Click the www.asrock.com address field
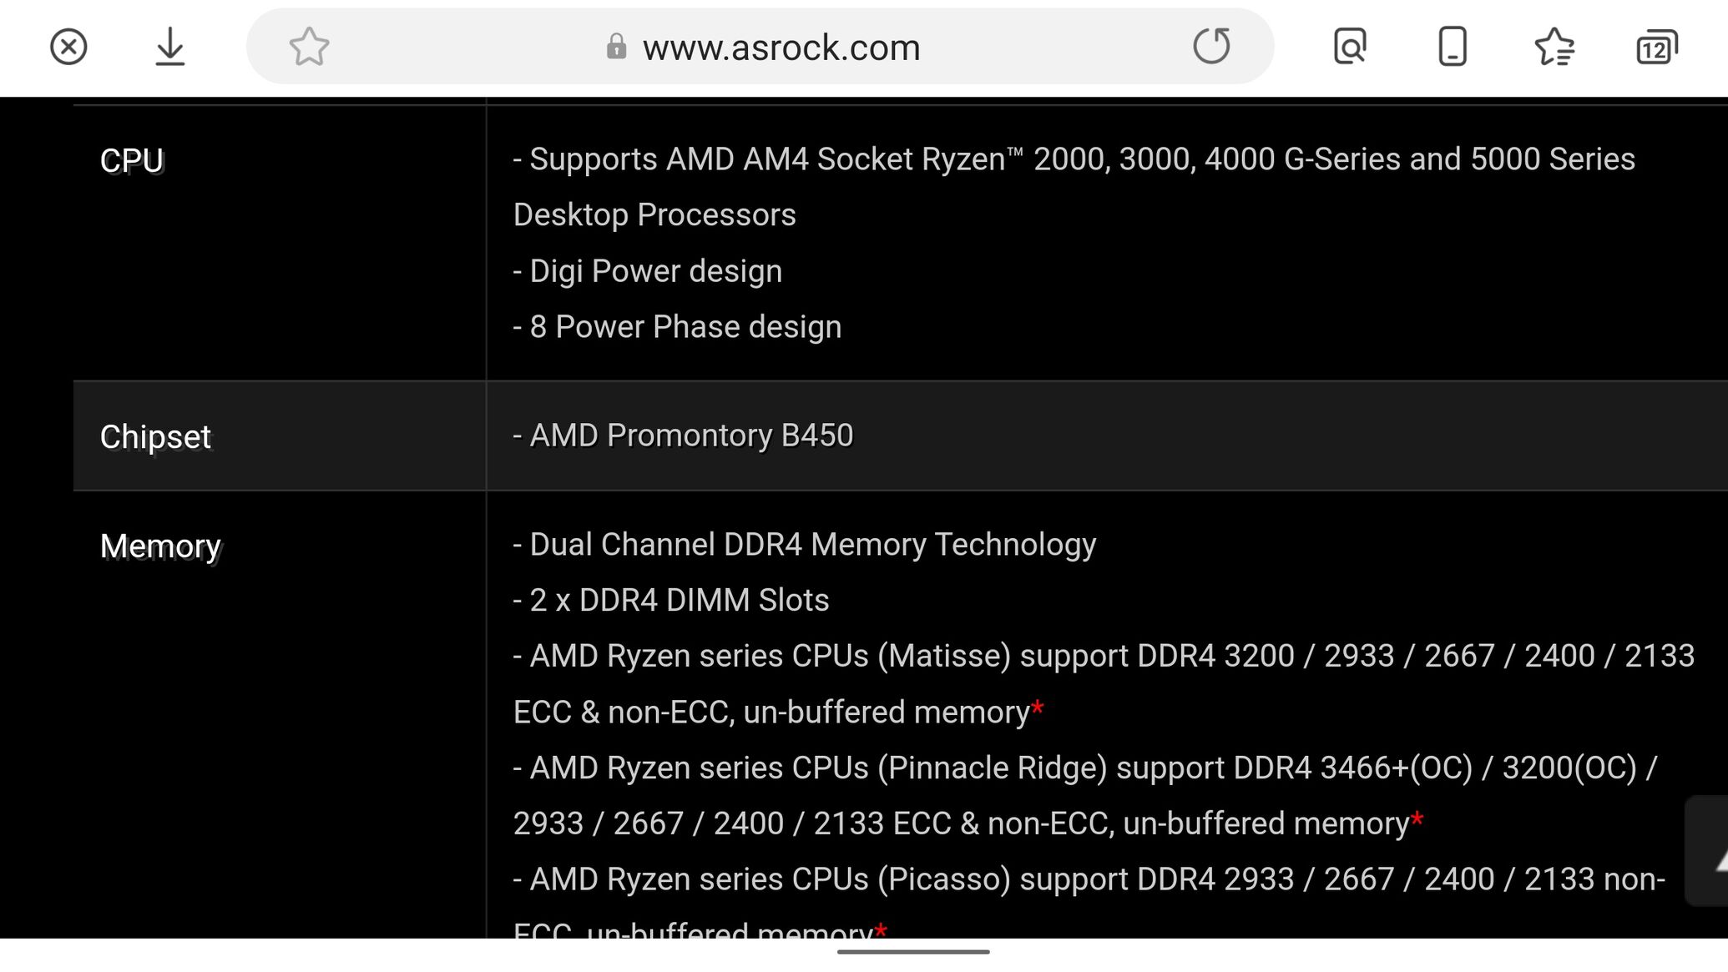The width and height of the screenshot is (1728, 972). point(781,48)
